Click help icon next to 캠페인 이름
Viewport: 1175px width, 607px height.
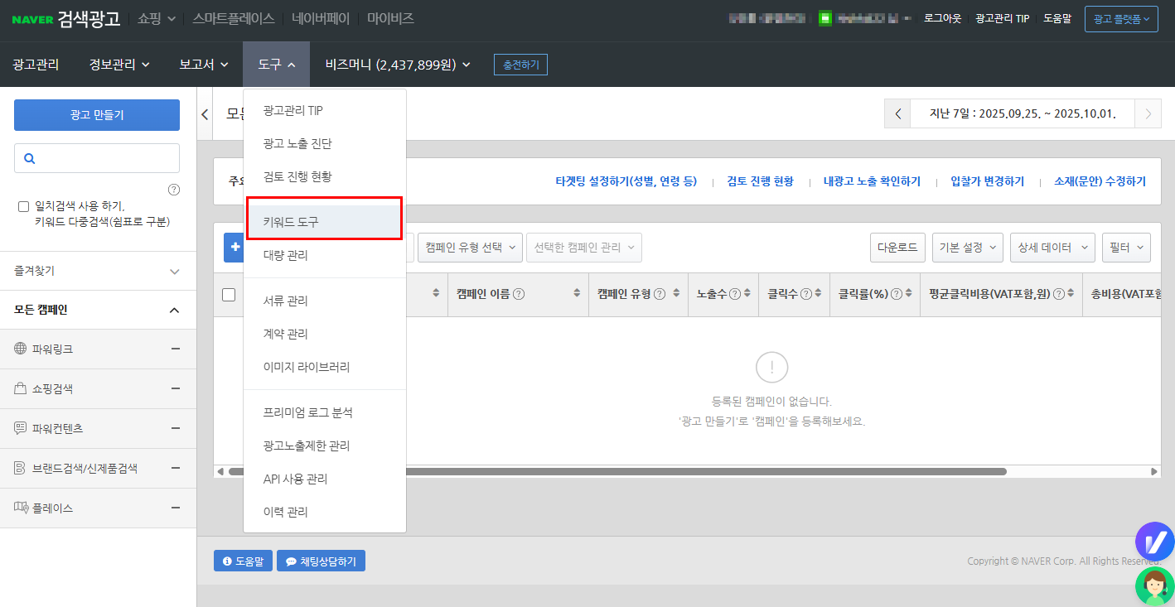[x=519, y=294]
